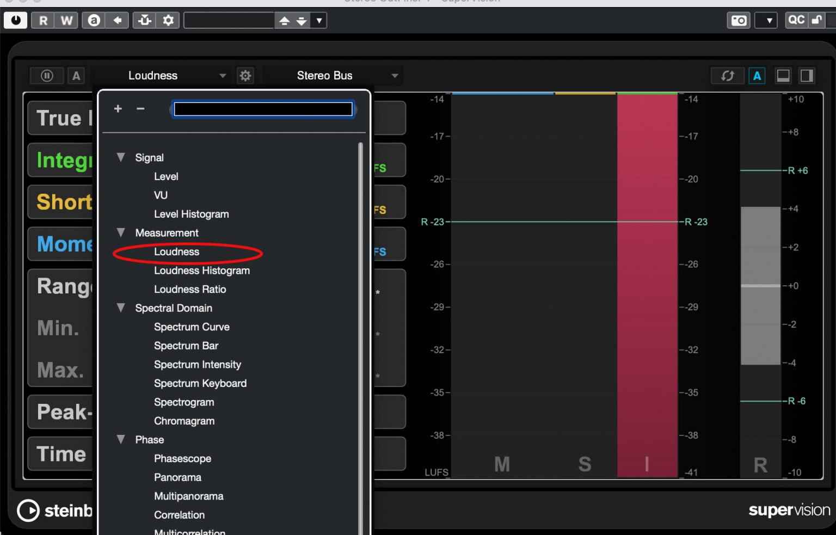This screenshot has height=535, width=836.
Task: Click the pause measurement icon
Action: 47,76
